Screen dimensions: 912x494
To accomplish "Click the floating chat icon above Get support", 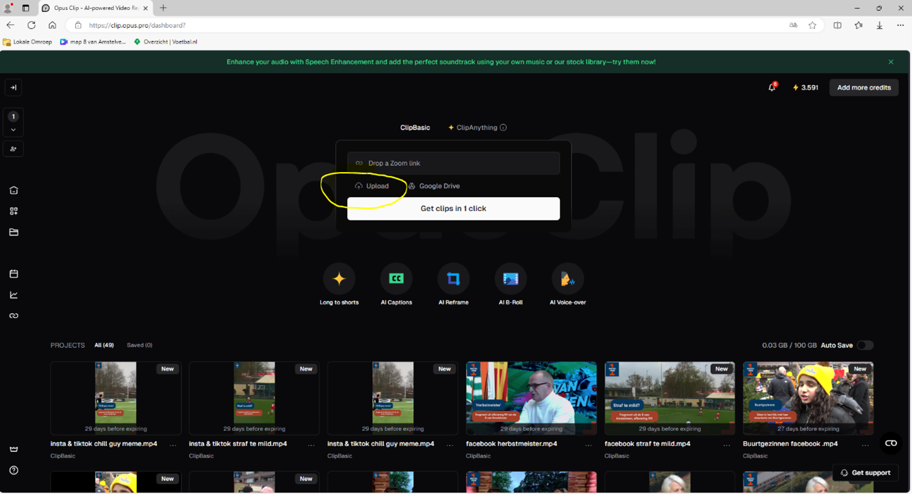I will pyautogui.click(x=891, y=444).
